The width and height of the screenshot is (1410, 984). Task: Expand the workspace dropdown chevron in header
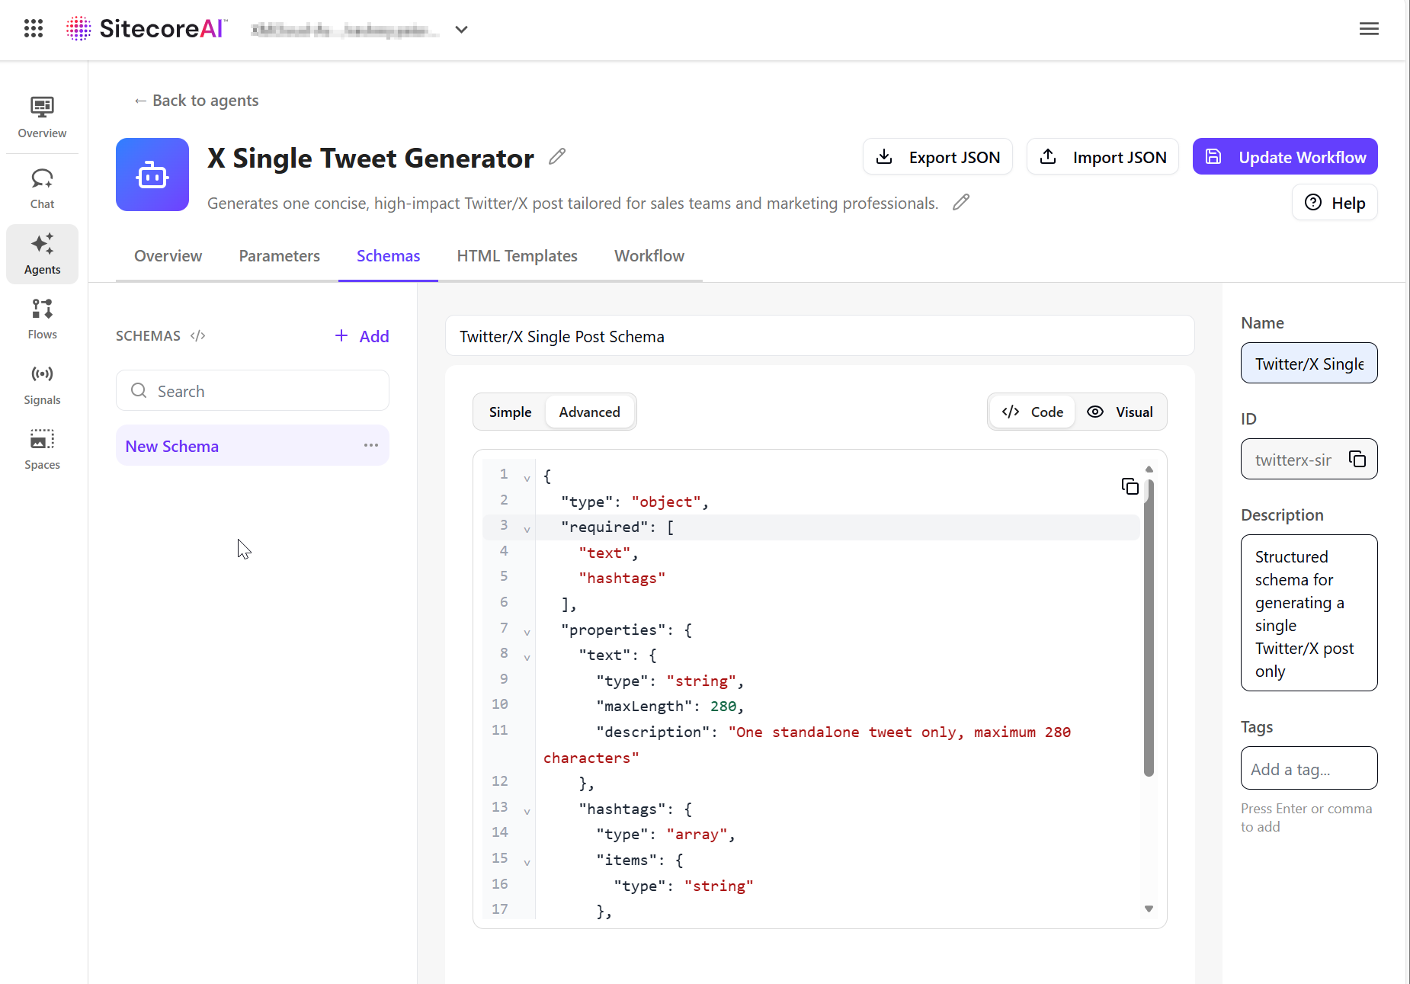click(461, 30)
